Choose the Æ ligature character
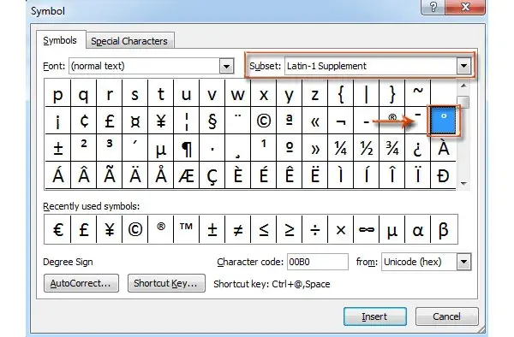 pyautogui.click(x=187, y=175)
